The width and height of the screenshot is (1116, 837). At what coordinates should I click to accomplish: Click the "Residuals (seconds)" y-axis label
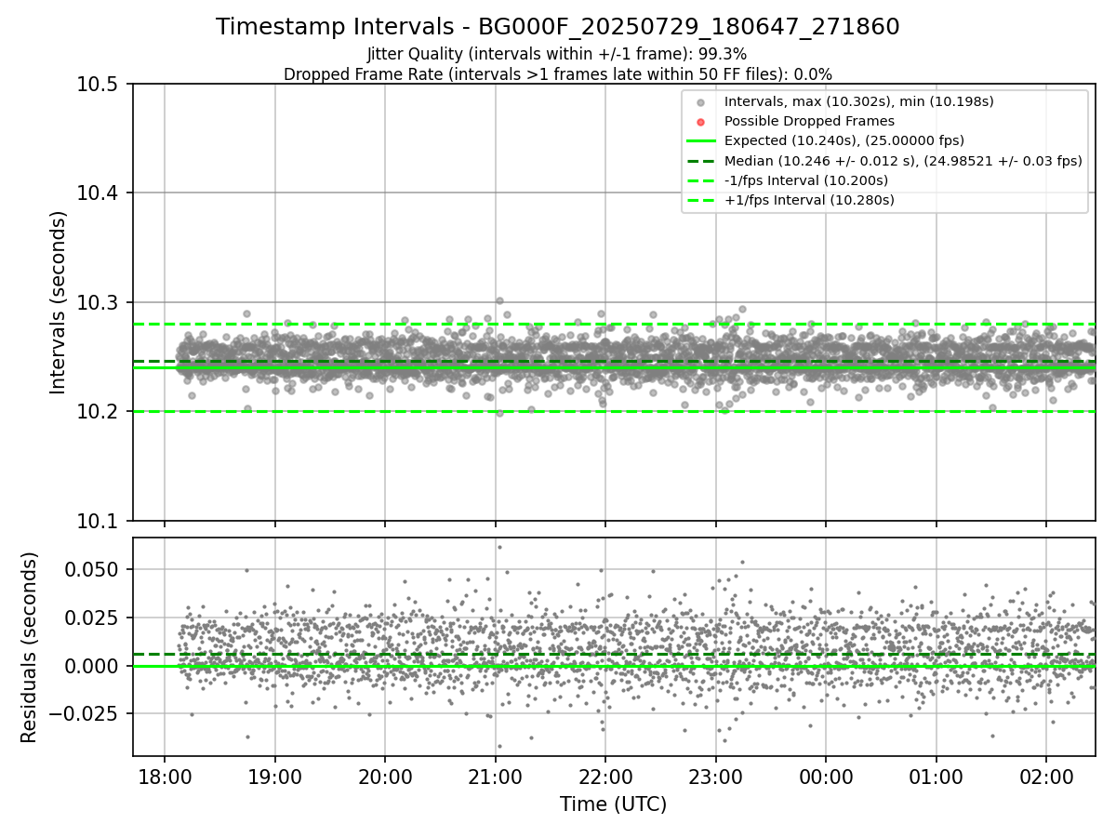(x=30, y=647)
